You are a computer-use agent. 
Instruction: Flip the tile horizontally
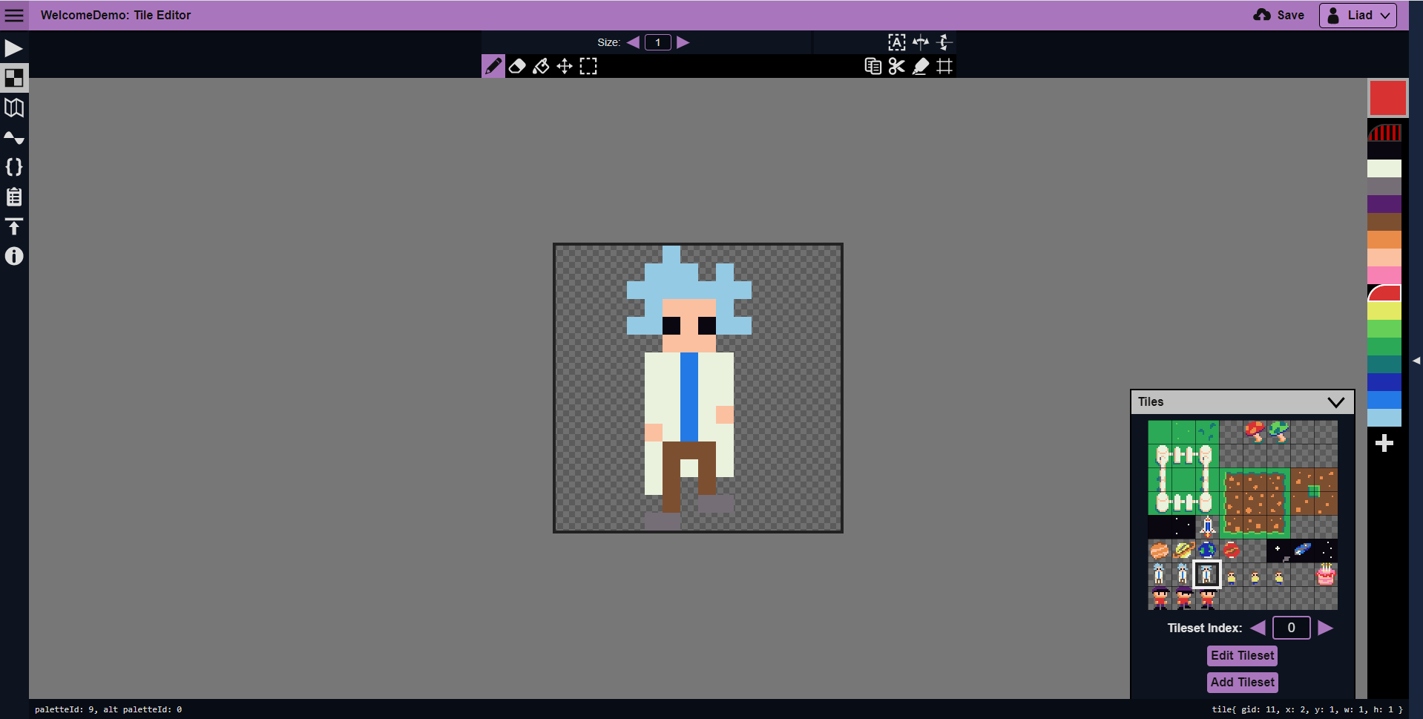click(x=921, y=42)
